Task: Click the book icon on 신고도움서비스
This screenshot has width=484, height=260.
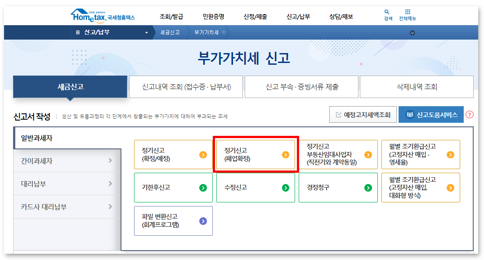Action: click(411, 114)
